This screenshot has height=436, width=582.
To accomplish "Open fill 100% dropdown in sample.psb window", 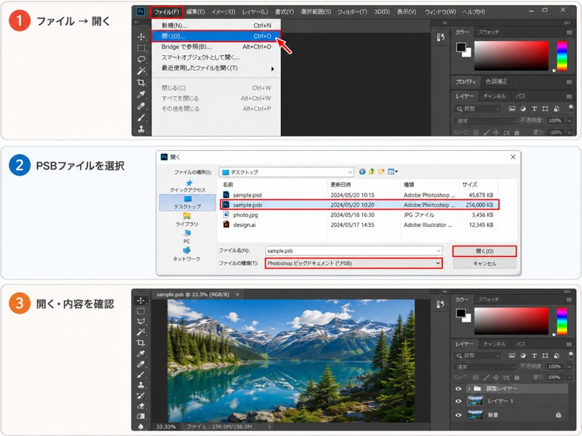I will click(x=569, y=377).
